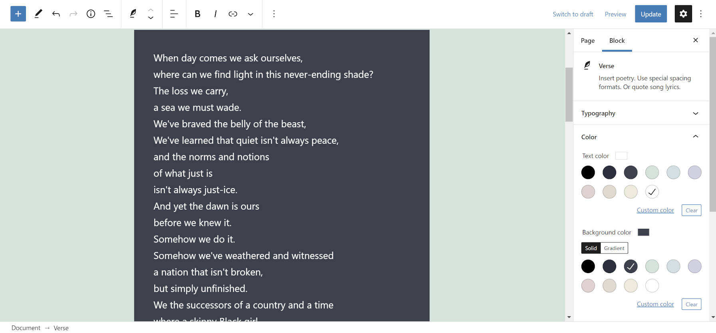Insert a link in the text
The width and height of the screenshot is (716, 333).
pyautogui.click(x=233, y=14)
